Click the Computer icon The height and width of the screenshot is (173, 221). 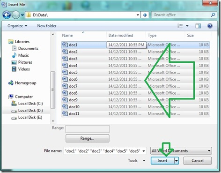tap(11, 97)
